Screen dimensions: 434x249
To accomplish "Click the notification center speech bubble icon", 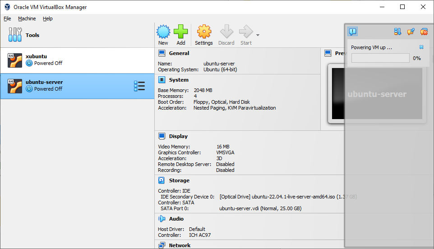I will click(x=353, y=32).
